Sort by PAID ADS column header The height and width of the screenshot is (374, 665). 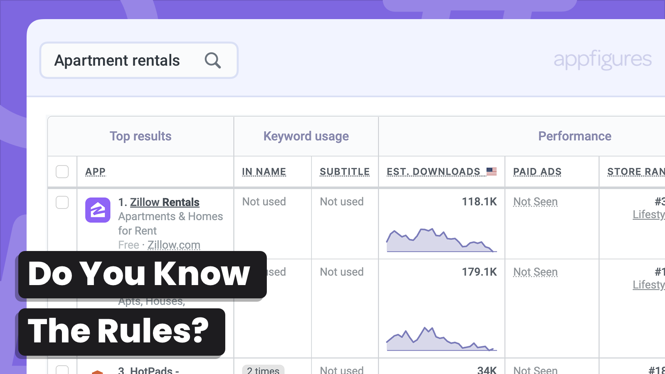[x=537, y=172]
